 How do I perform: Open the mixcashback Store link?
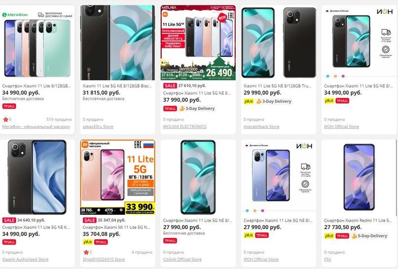(x=261, y=126)
